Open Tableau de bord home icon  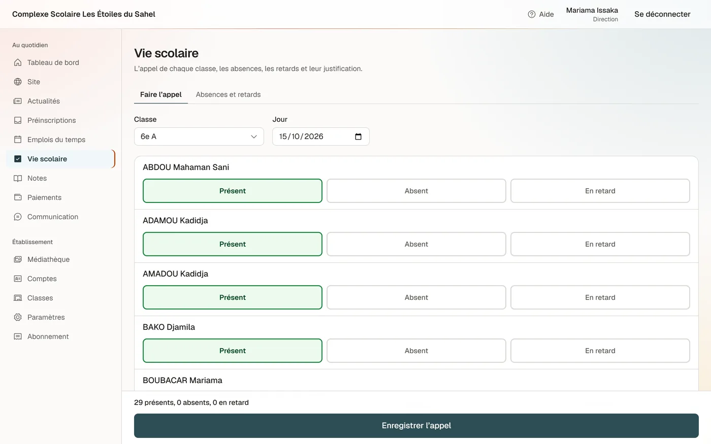tap(18, 62)
